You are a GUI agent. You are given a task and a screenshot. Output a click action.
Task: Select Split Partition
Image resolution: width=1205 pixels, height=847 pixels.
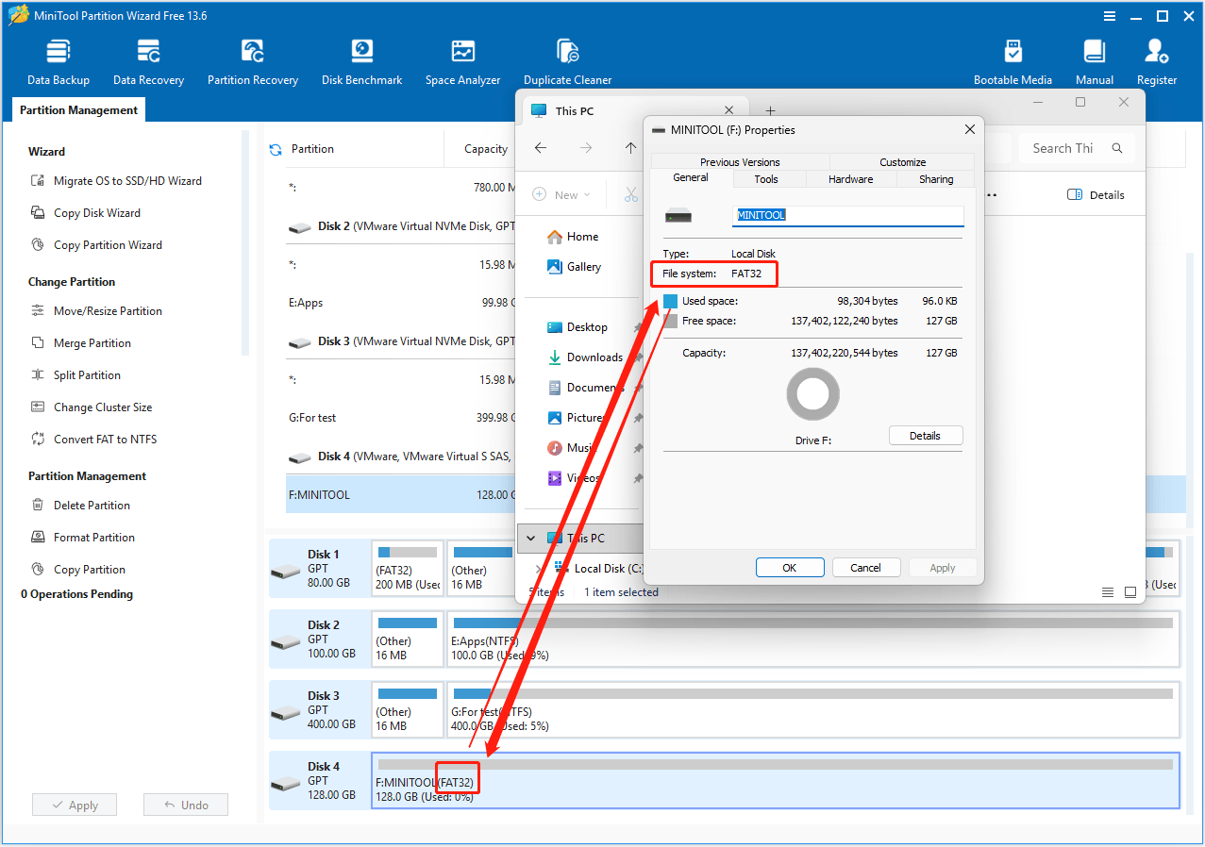(x=75, y=375)
